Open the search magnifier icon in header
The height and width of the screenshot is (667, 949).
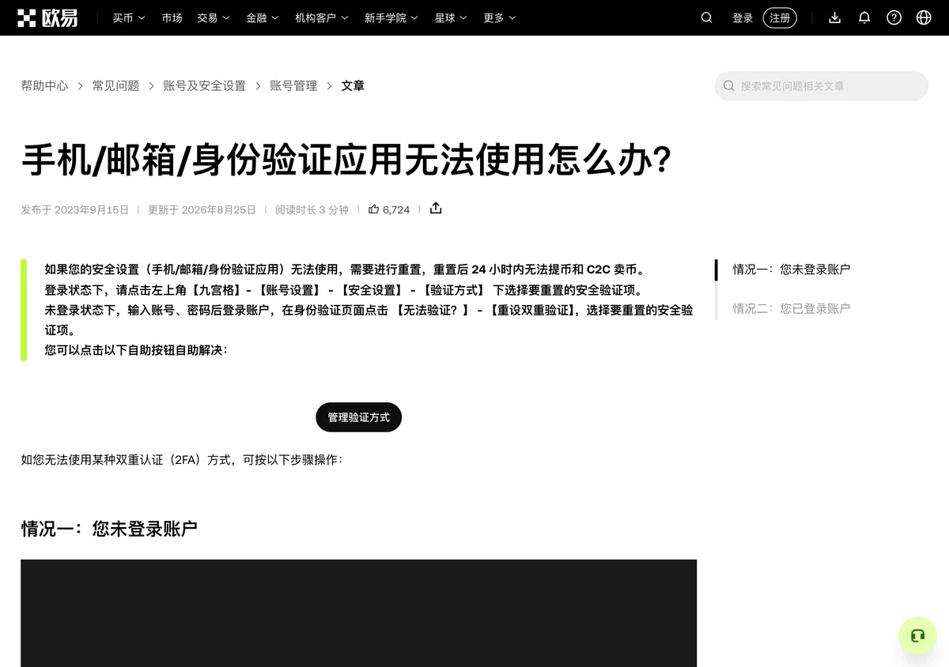pos(707,17)
